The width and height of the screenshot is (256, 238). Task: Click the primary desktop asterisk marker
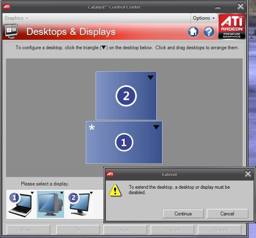pos(91,127)
